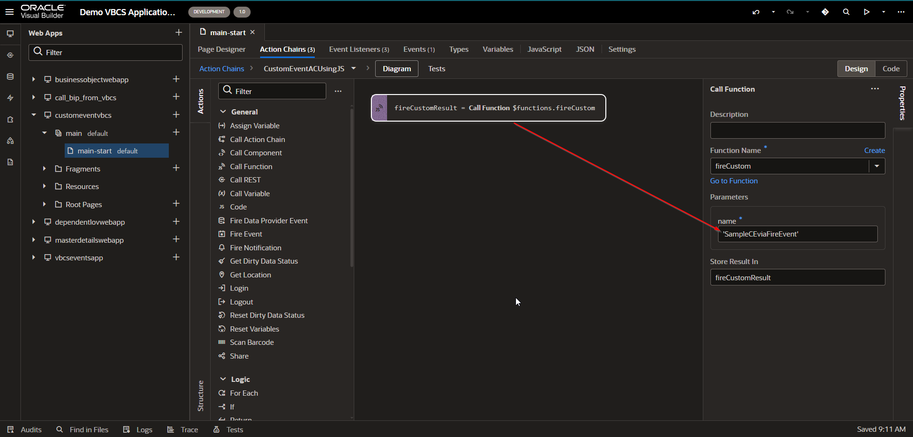Expand the Resources folder

(44, 186)
